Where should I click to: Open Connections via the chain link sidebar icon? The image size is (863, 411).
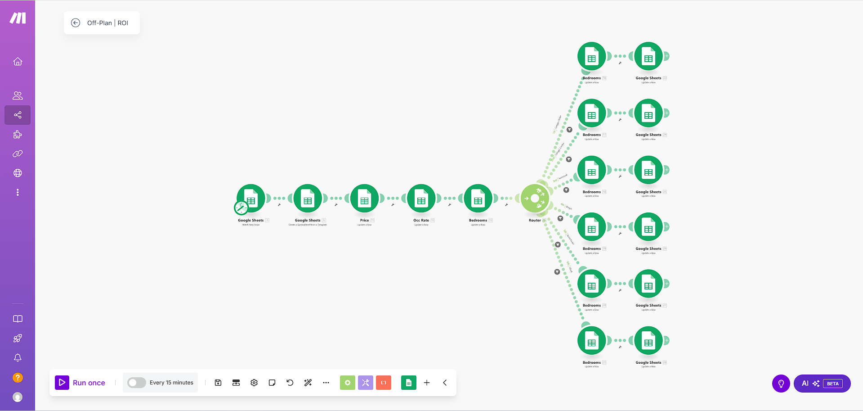(18, 154)
